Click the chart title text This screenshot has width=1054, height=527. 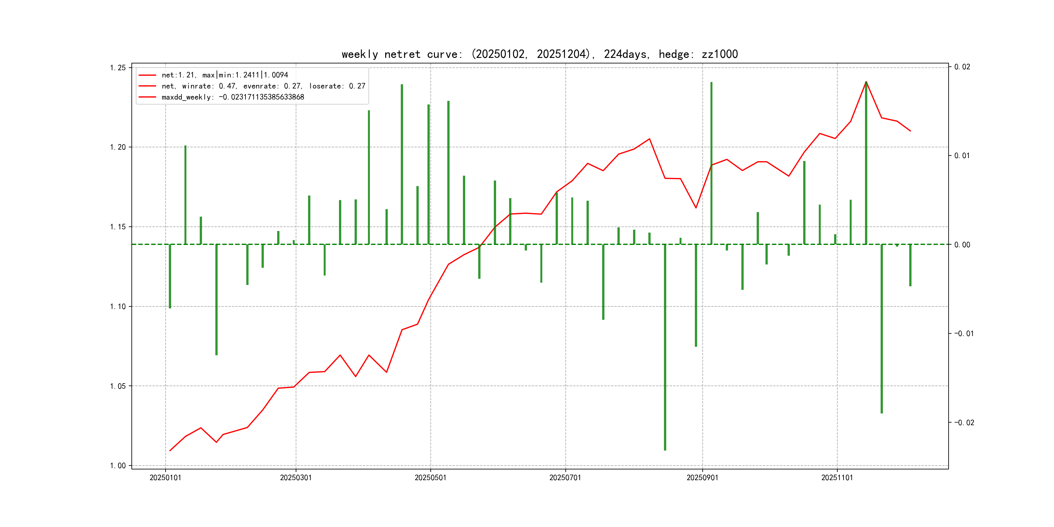(x=539, y=54)
